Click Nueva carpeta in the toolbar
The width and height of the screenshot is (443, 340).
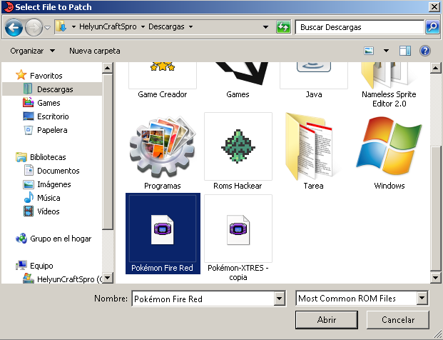pyautogui.click(x=94, y=51)
